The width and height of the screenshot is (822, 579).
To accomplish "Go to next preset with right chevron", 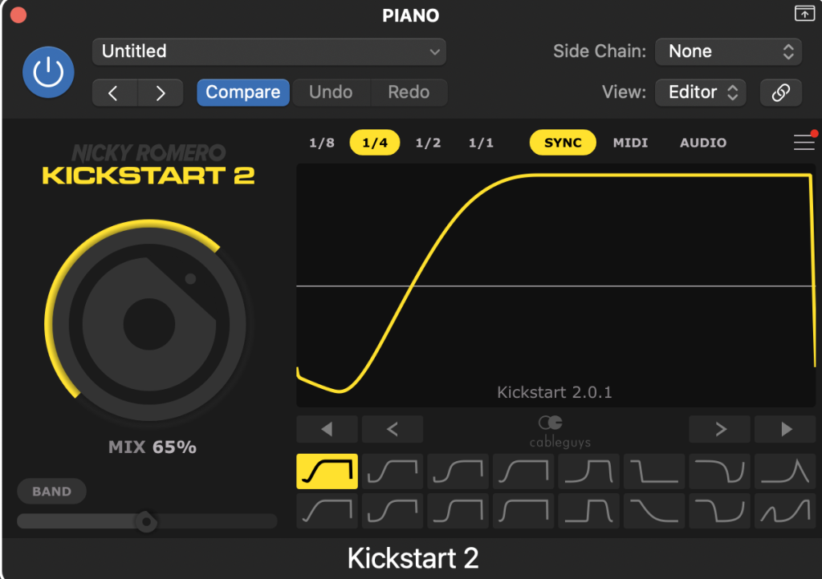I will click(161, 93).
